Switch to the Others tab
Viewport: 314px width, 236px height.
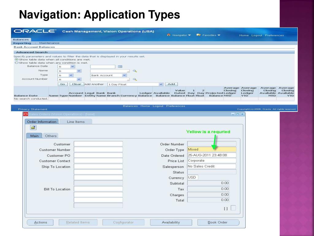pos(51,136)
